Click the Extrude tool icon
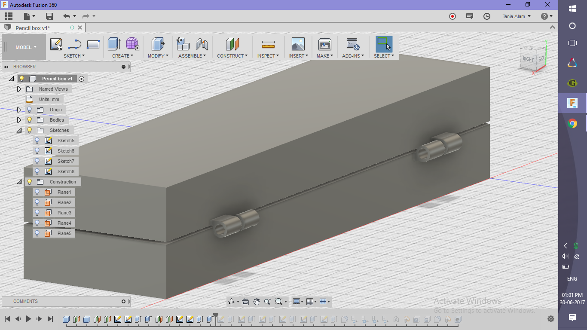The height and width of the screenshot is (330, 587). tap(114, 44)
